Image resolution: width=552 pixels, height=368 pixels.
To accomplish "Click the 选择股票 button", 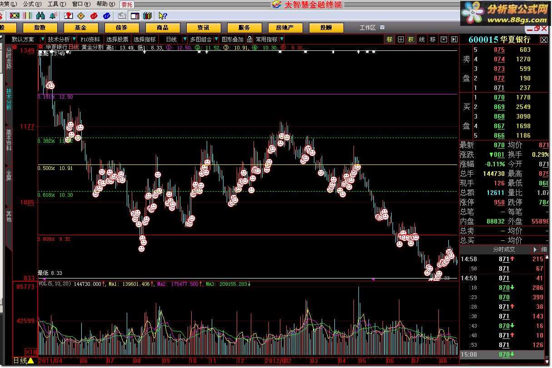I will point(117,40).
